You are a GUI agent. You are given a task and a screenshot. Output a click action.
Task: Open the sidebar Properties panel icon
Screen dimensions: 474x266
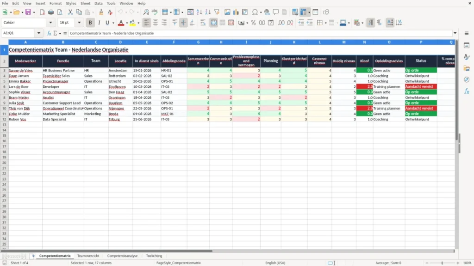click(x=467, y=46)
